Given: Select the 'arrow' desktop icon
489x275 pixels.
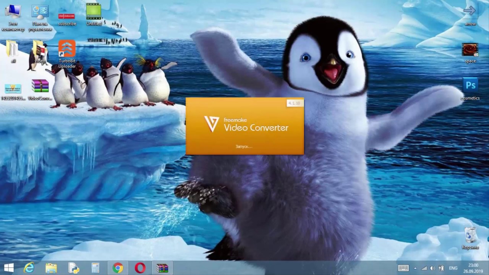Looking at the screenshot, I should (470, 15).
